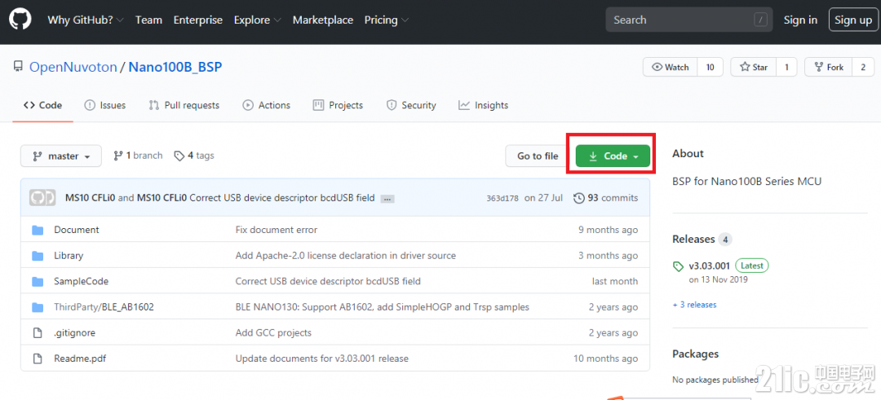This screenshot has height=400, width=881.
Task: Expand the Explore menu
Action: pyautogui.click(x=257, y=20)
